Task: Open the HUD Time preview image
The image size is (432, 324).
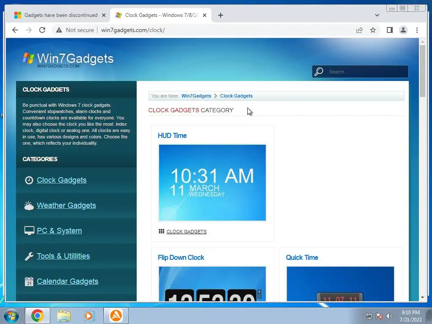Action: point(212,182)
